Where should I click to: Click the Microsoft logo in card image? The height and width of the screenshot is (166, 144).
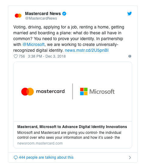97,92
